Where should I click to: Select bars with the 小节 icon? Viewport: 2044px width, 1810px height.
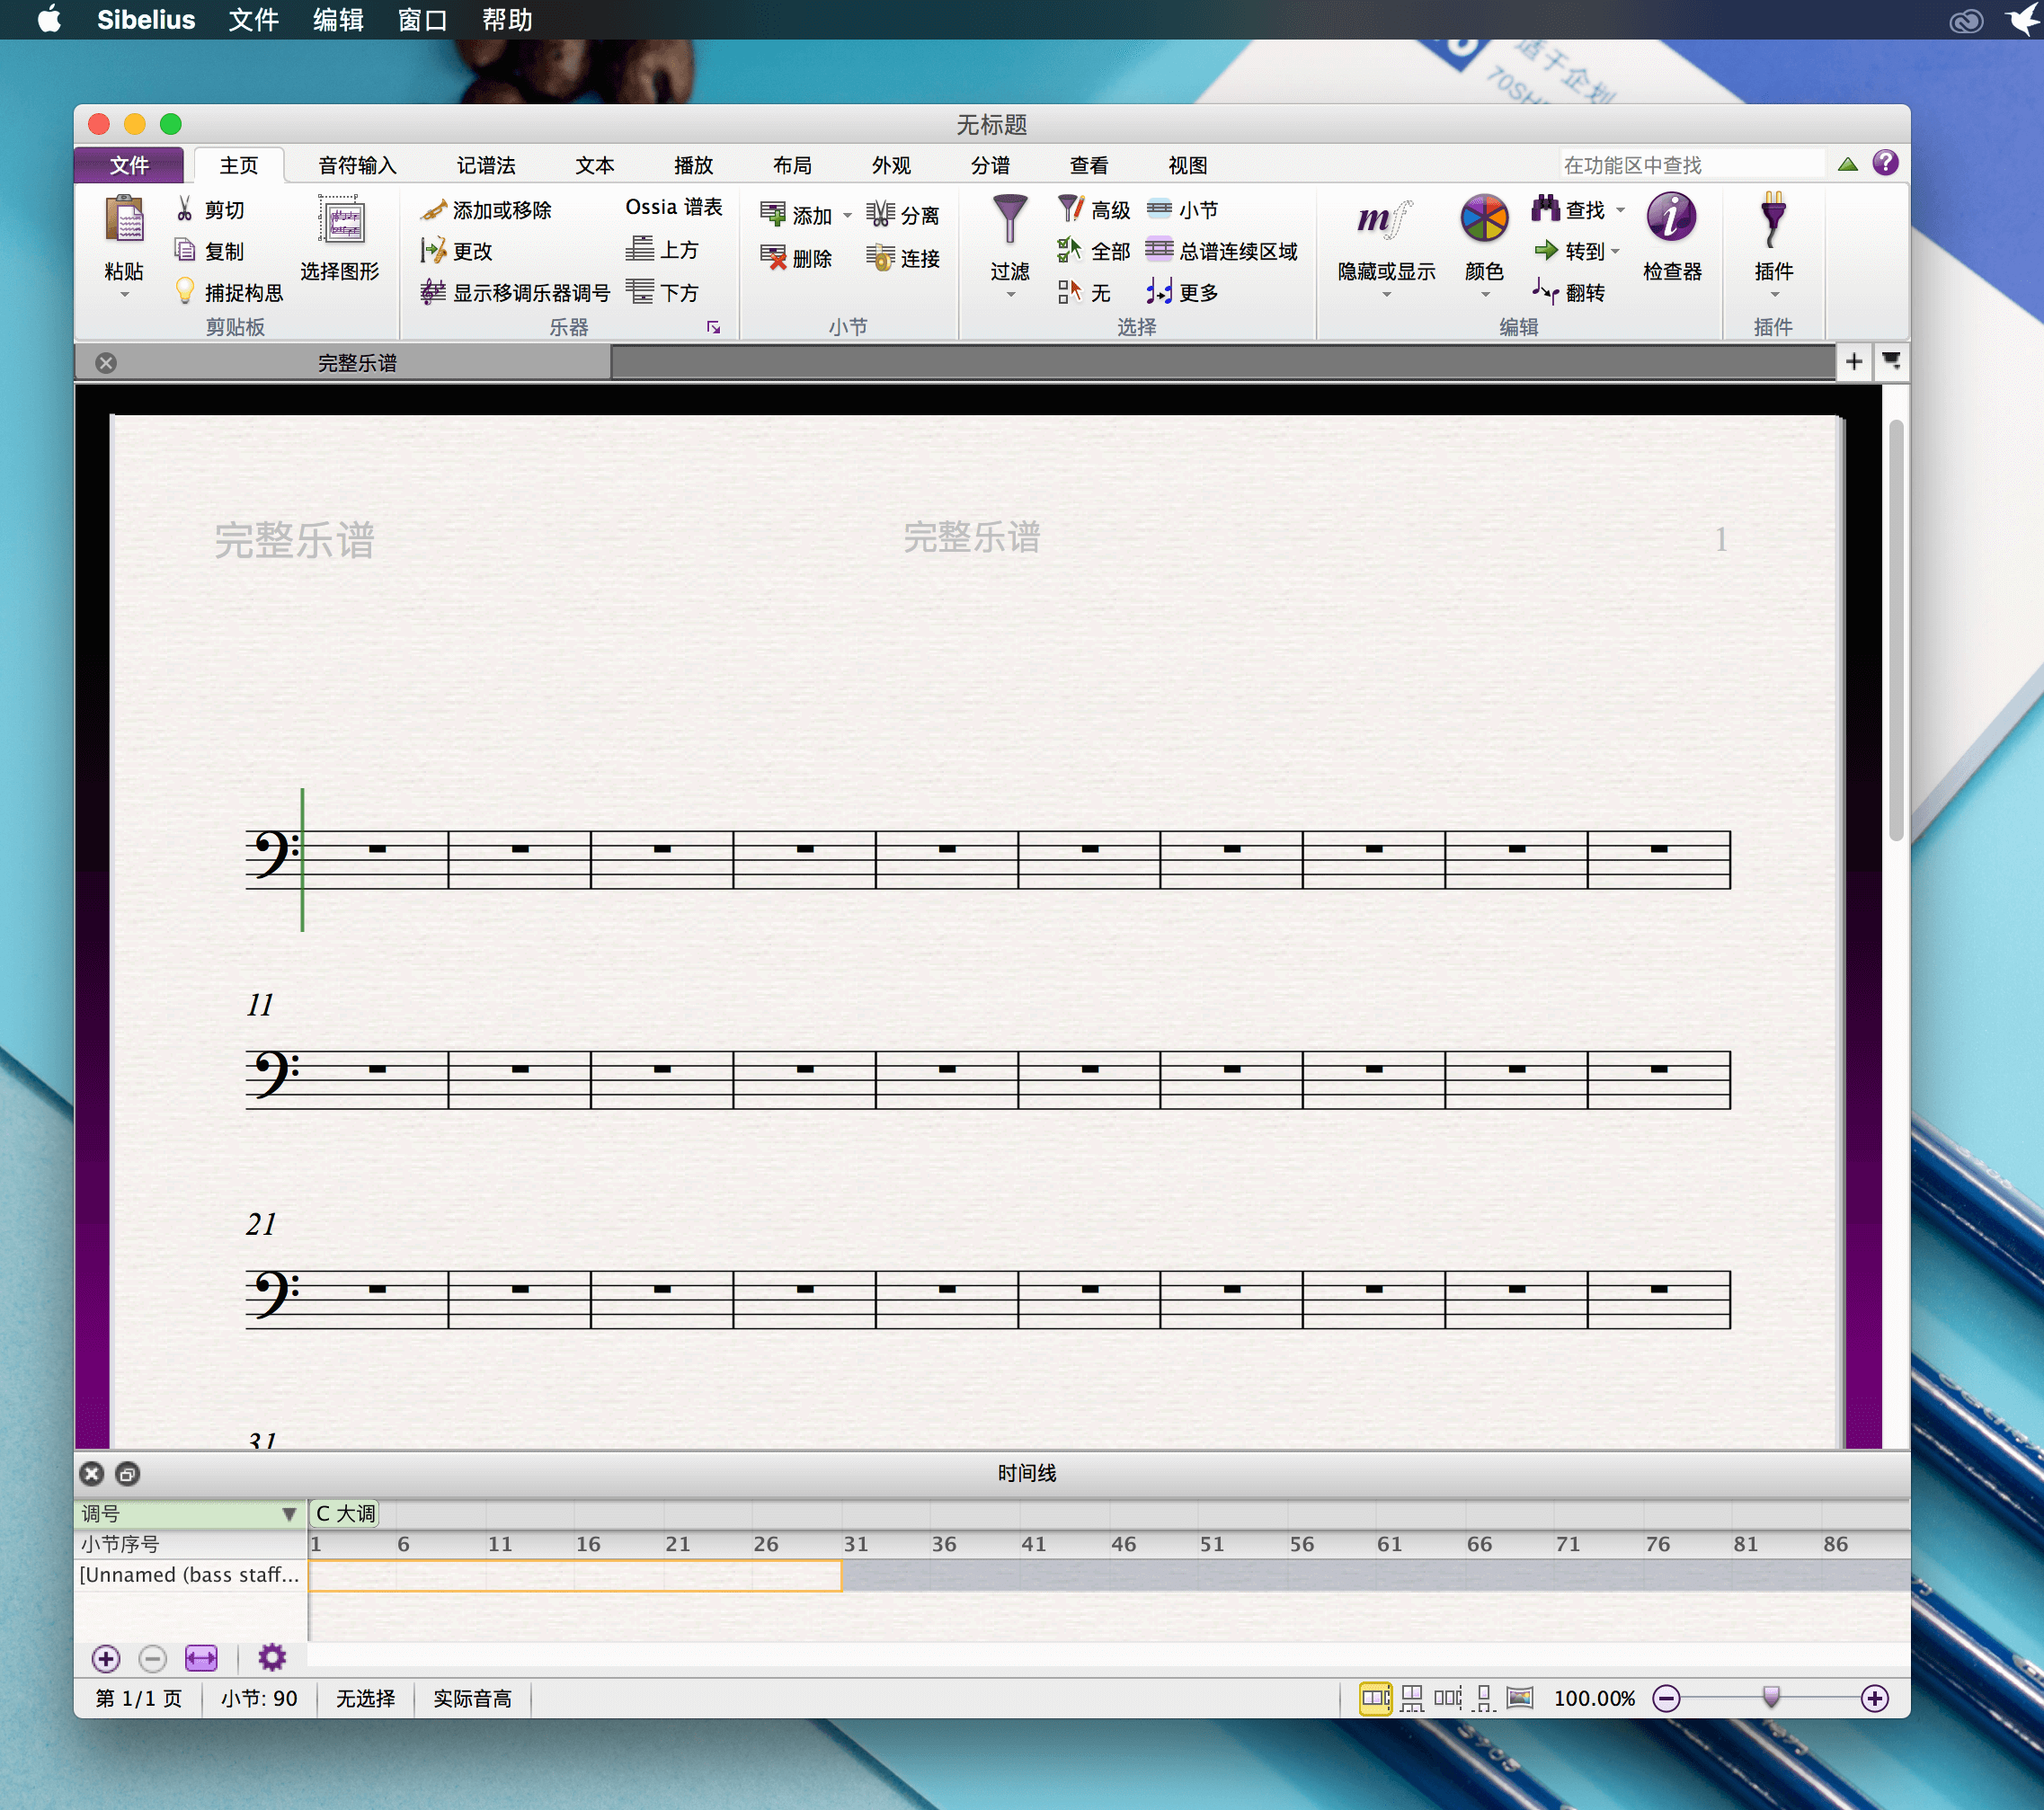pos(1159,209)
